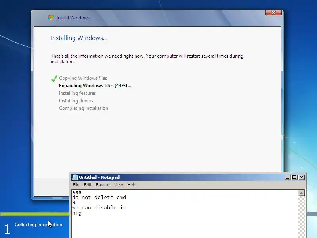Click the Notepad scrollbar up arrow

click(302, 193)
